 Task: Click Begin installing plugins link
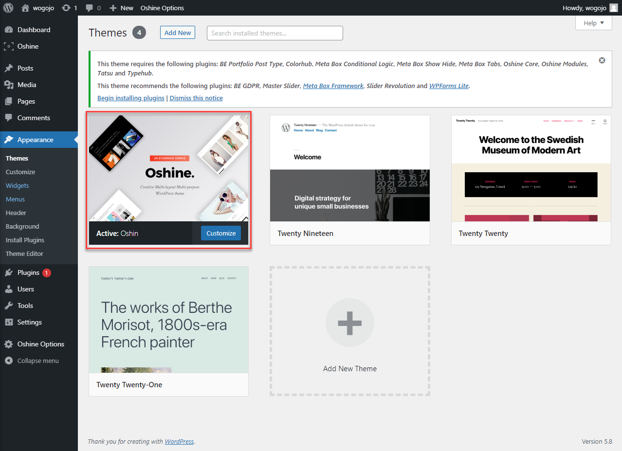coord(131,98)
